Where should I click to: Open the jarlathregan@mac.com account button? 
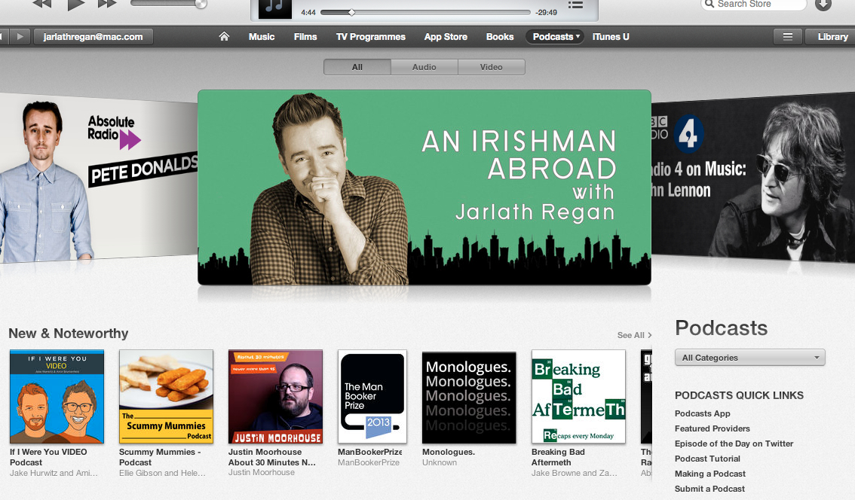tap(93, 36)
